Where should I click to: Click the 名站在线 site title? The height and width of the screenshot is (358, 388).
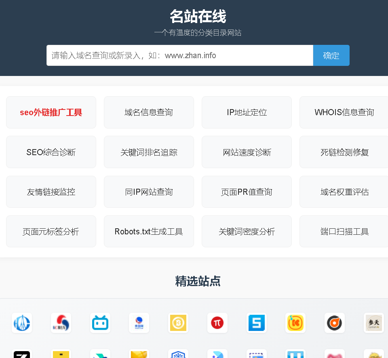coord(198,17)
